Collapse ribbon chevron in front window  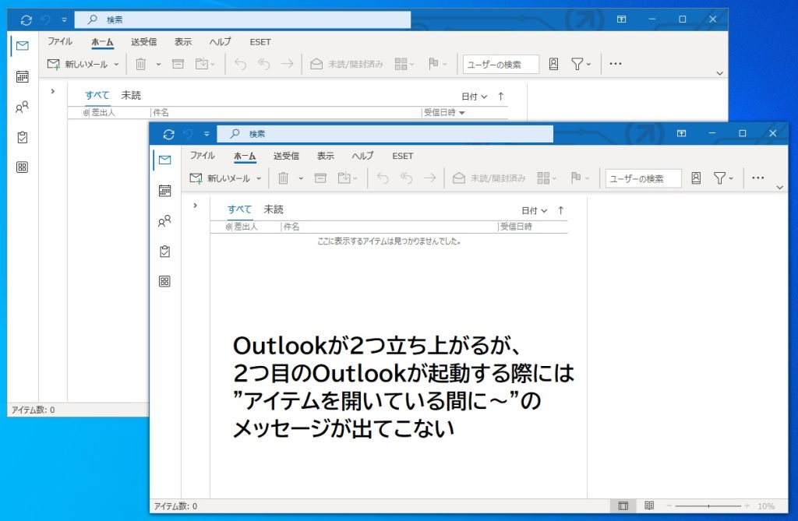tap(779, 187)
